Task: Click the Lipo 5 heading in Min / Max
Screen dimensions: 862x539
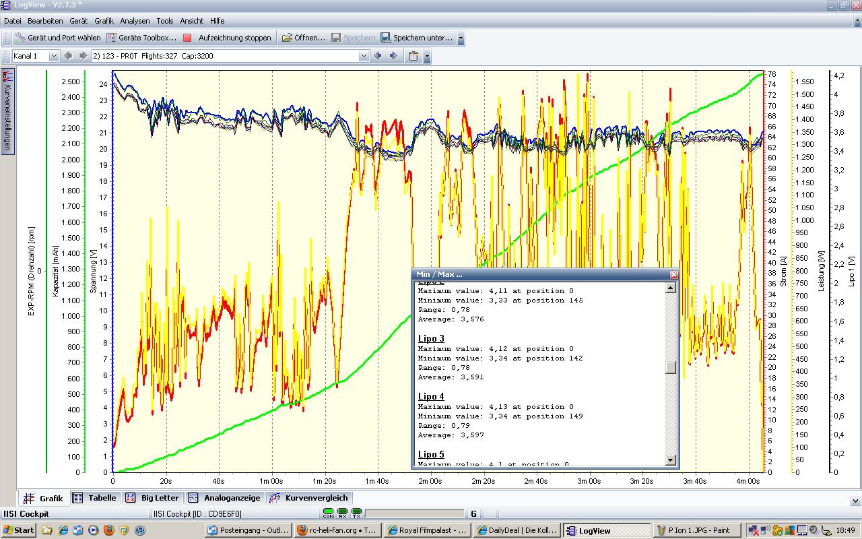Action: [x=431, y=454]
